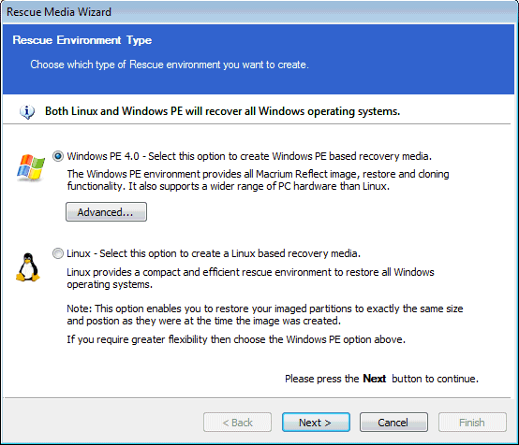Click the blue information icon

tap(27, 111)
